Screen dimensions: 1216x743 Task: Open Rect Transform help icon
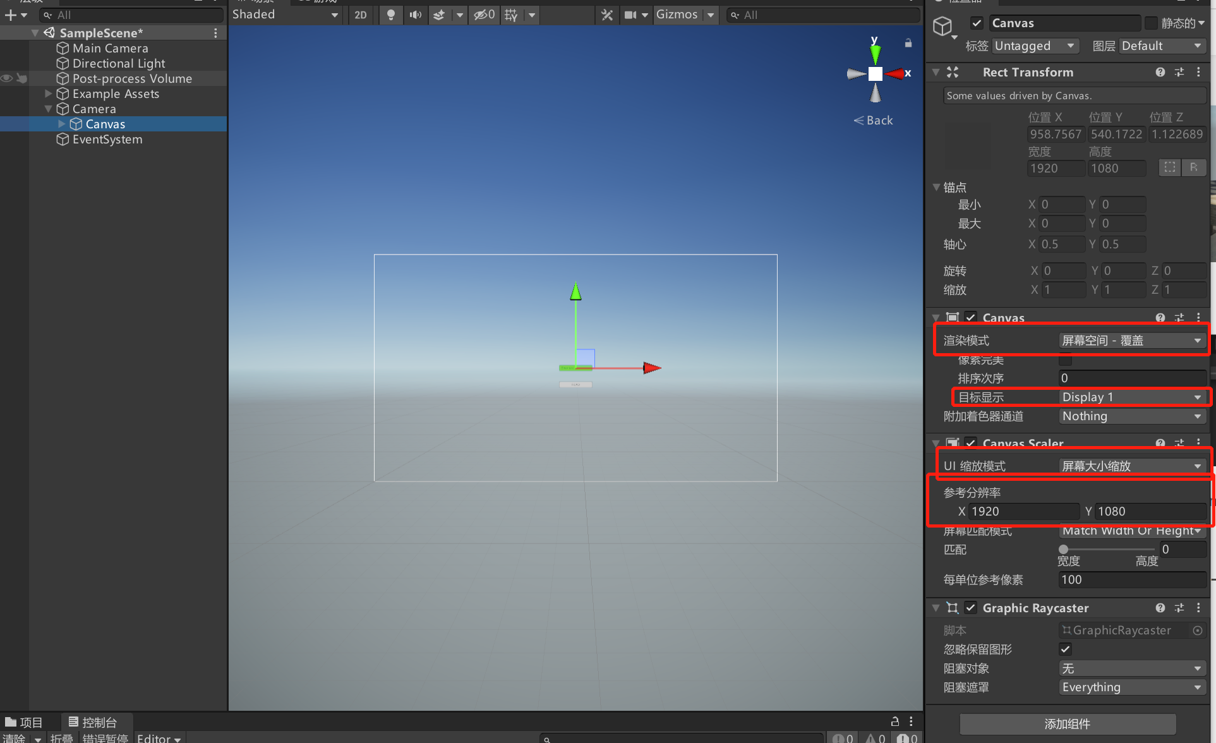[1160, 72]
